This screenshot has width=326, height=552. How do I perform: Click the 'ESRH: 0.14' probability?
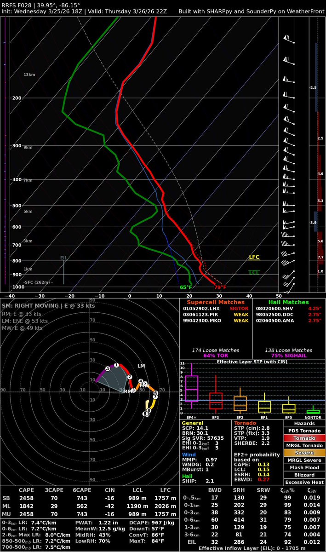coord(252,474)
